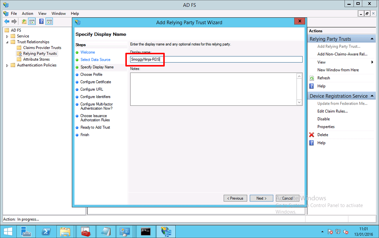The width and height of the screenshot is (379, 238).
Task: Toggle the Show/Hide Action Pane toolbar icon
Action: 49,22
